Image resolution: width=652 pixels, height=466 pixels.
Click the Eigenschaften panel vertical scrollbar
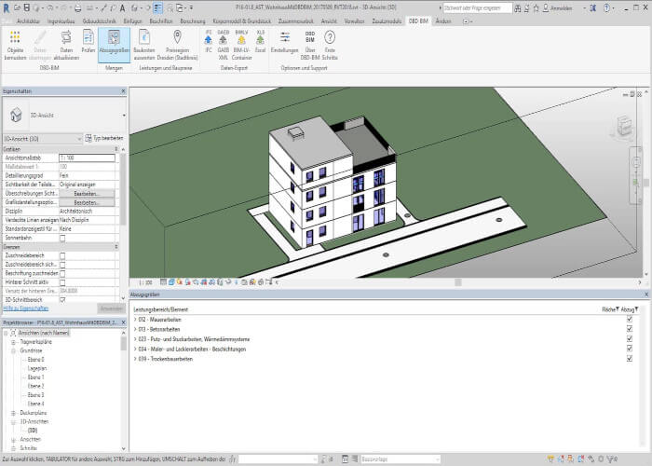click(x=123, y=187)
